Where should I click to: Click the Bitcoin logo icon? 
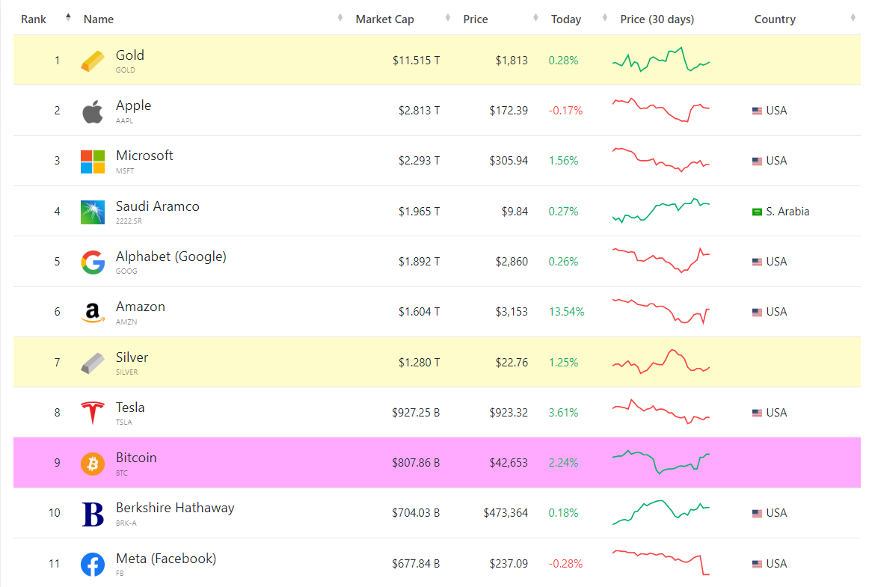pos(92,463)
